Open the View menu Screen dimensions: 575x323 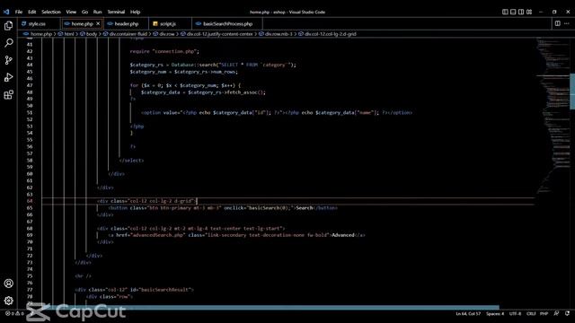[x=71, y=12]
